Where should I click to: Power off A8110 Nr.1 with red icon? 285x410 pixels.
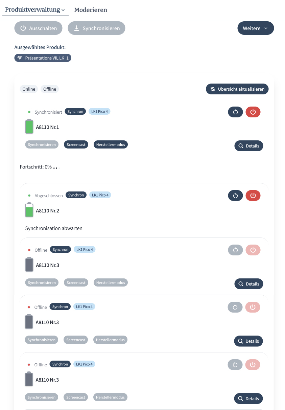pyautogui.click(x=253, y=112)
